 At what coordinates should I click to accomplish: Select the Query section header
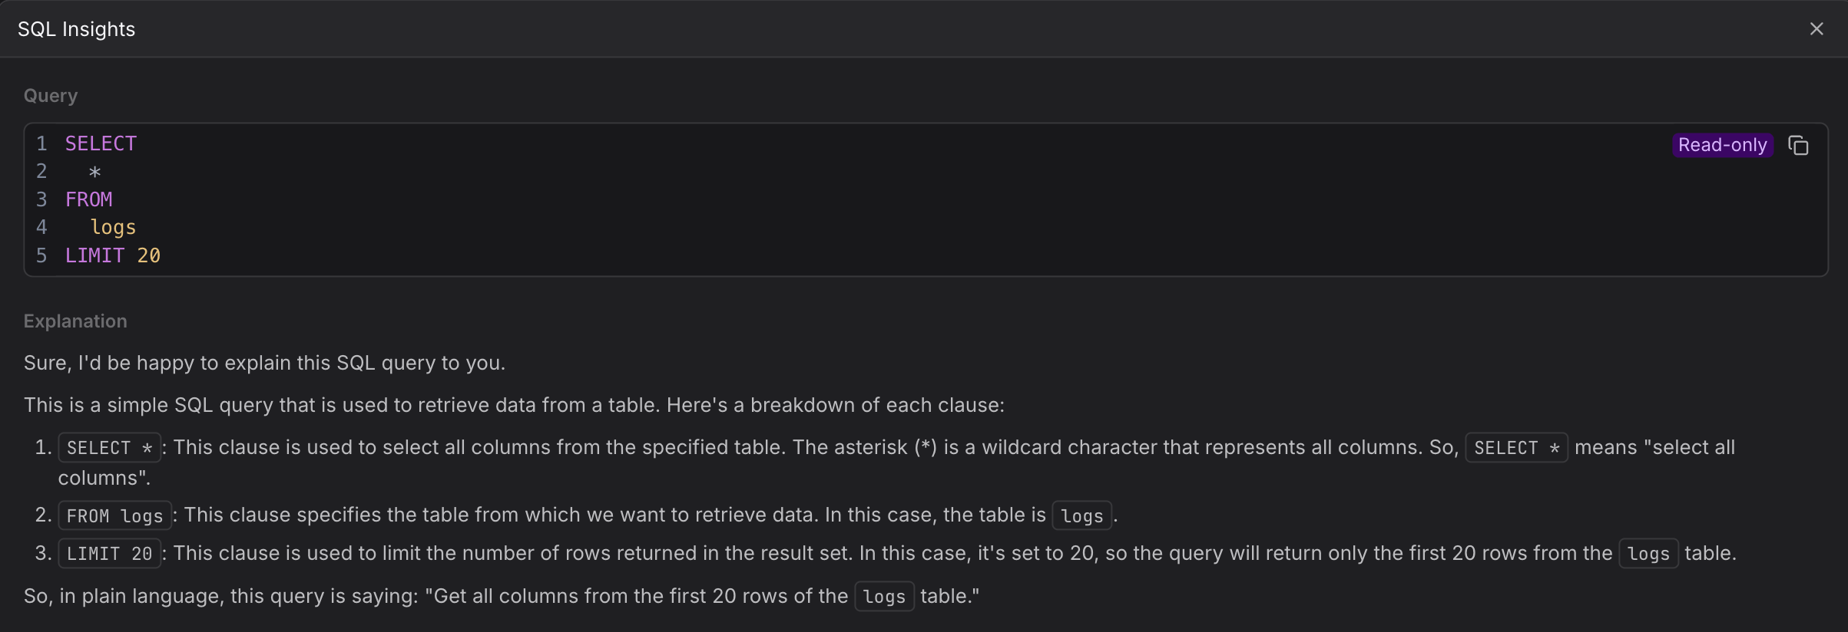51,95
